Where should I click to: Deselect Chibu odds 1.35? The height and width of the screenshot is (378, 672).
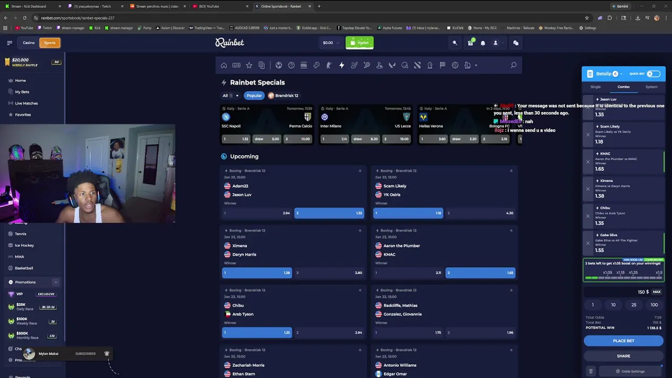(257, 333)
